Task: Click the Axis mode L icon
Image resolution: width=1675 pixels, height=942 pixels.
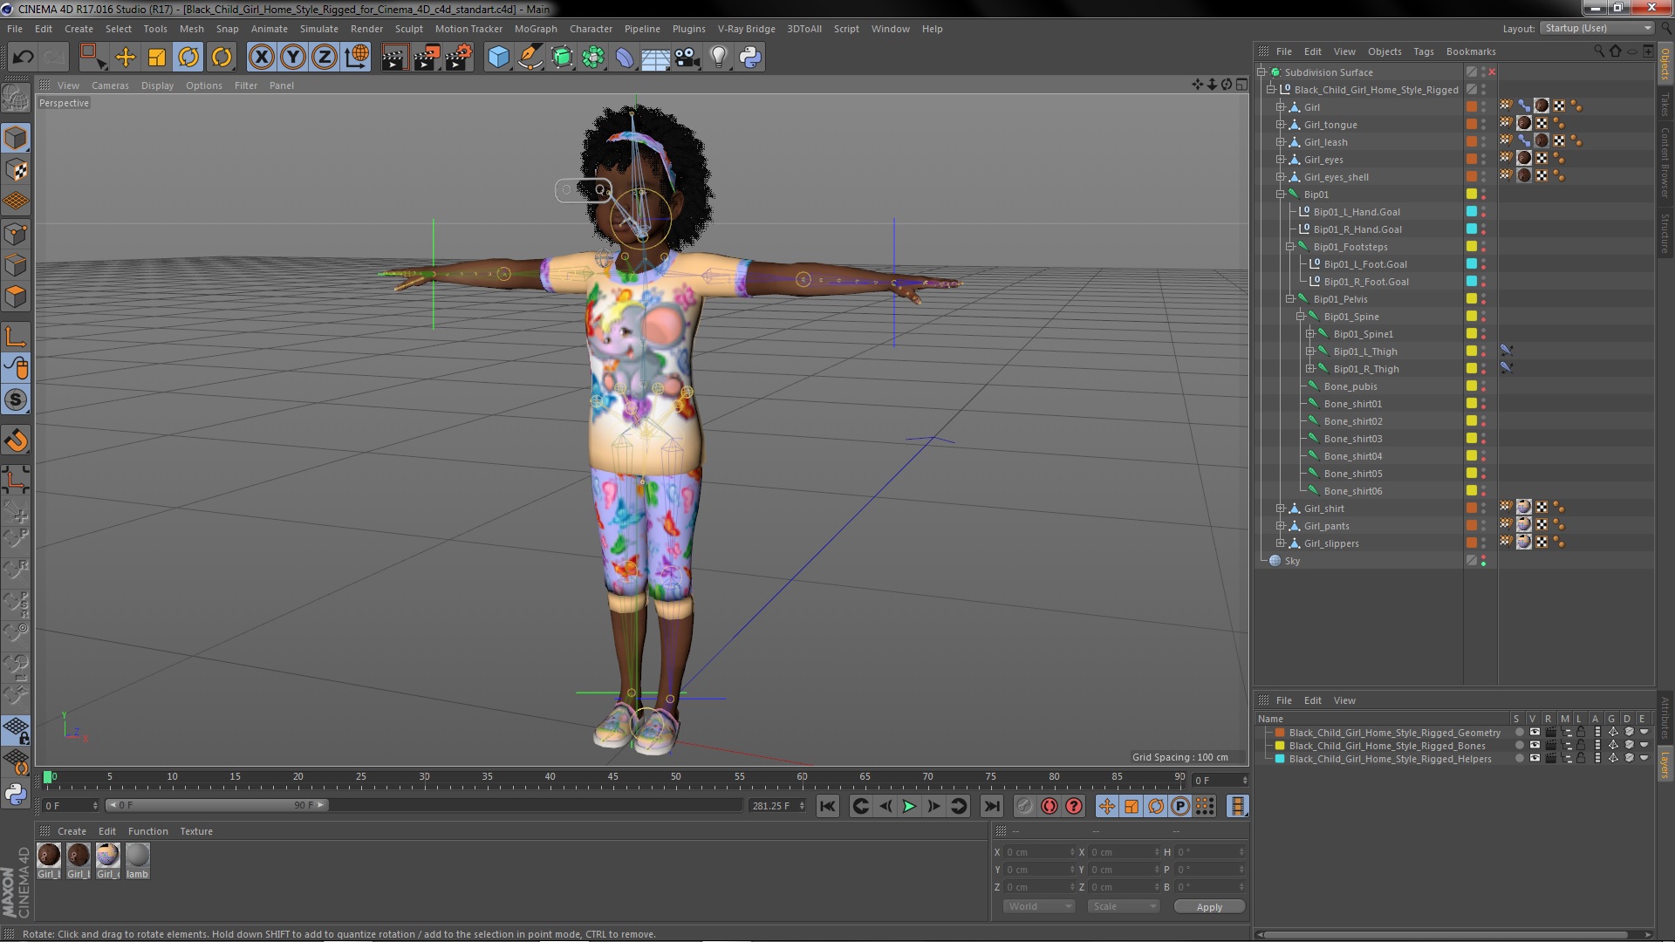Action: pos(16,337)
